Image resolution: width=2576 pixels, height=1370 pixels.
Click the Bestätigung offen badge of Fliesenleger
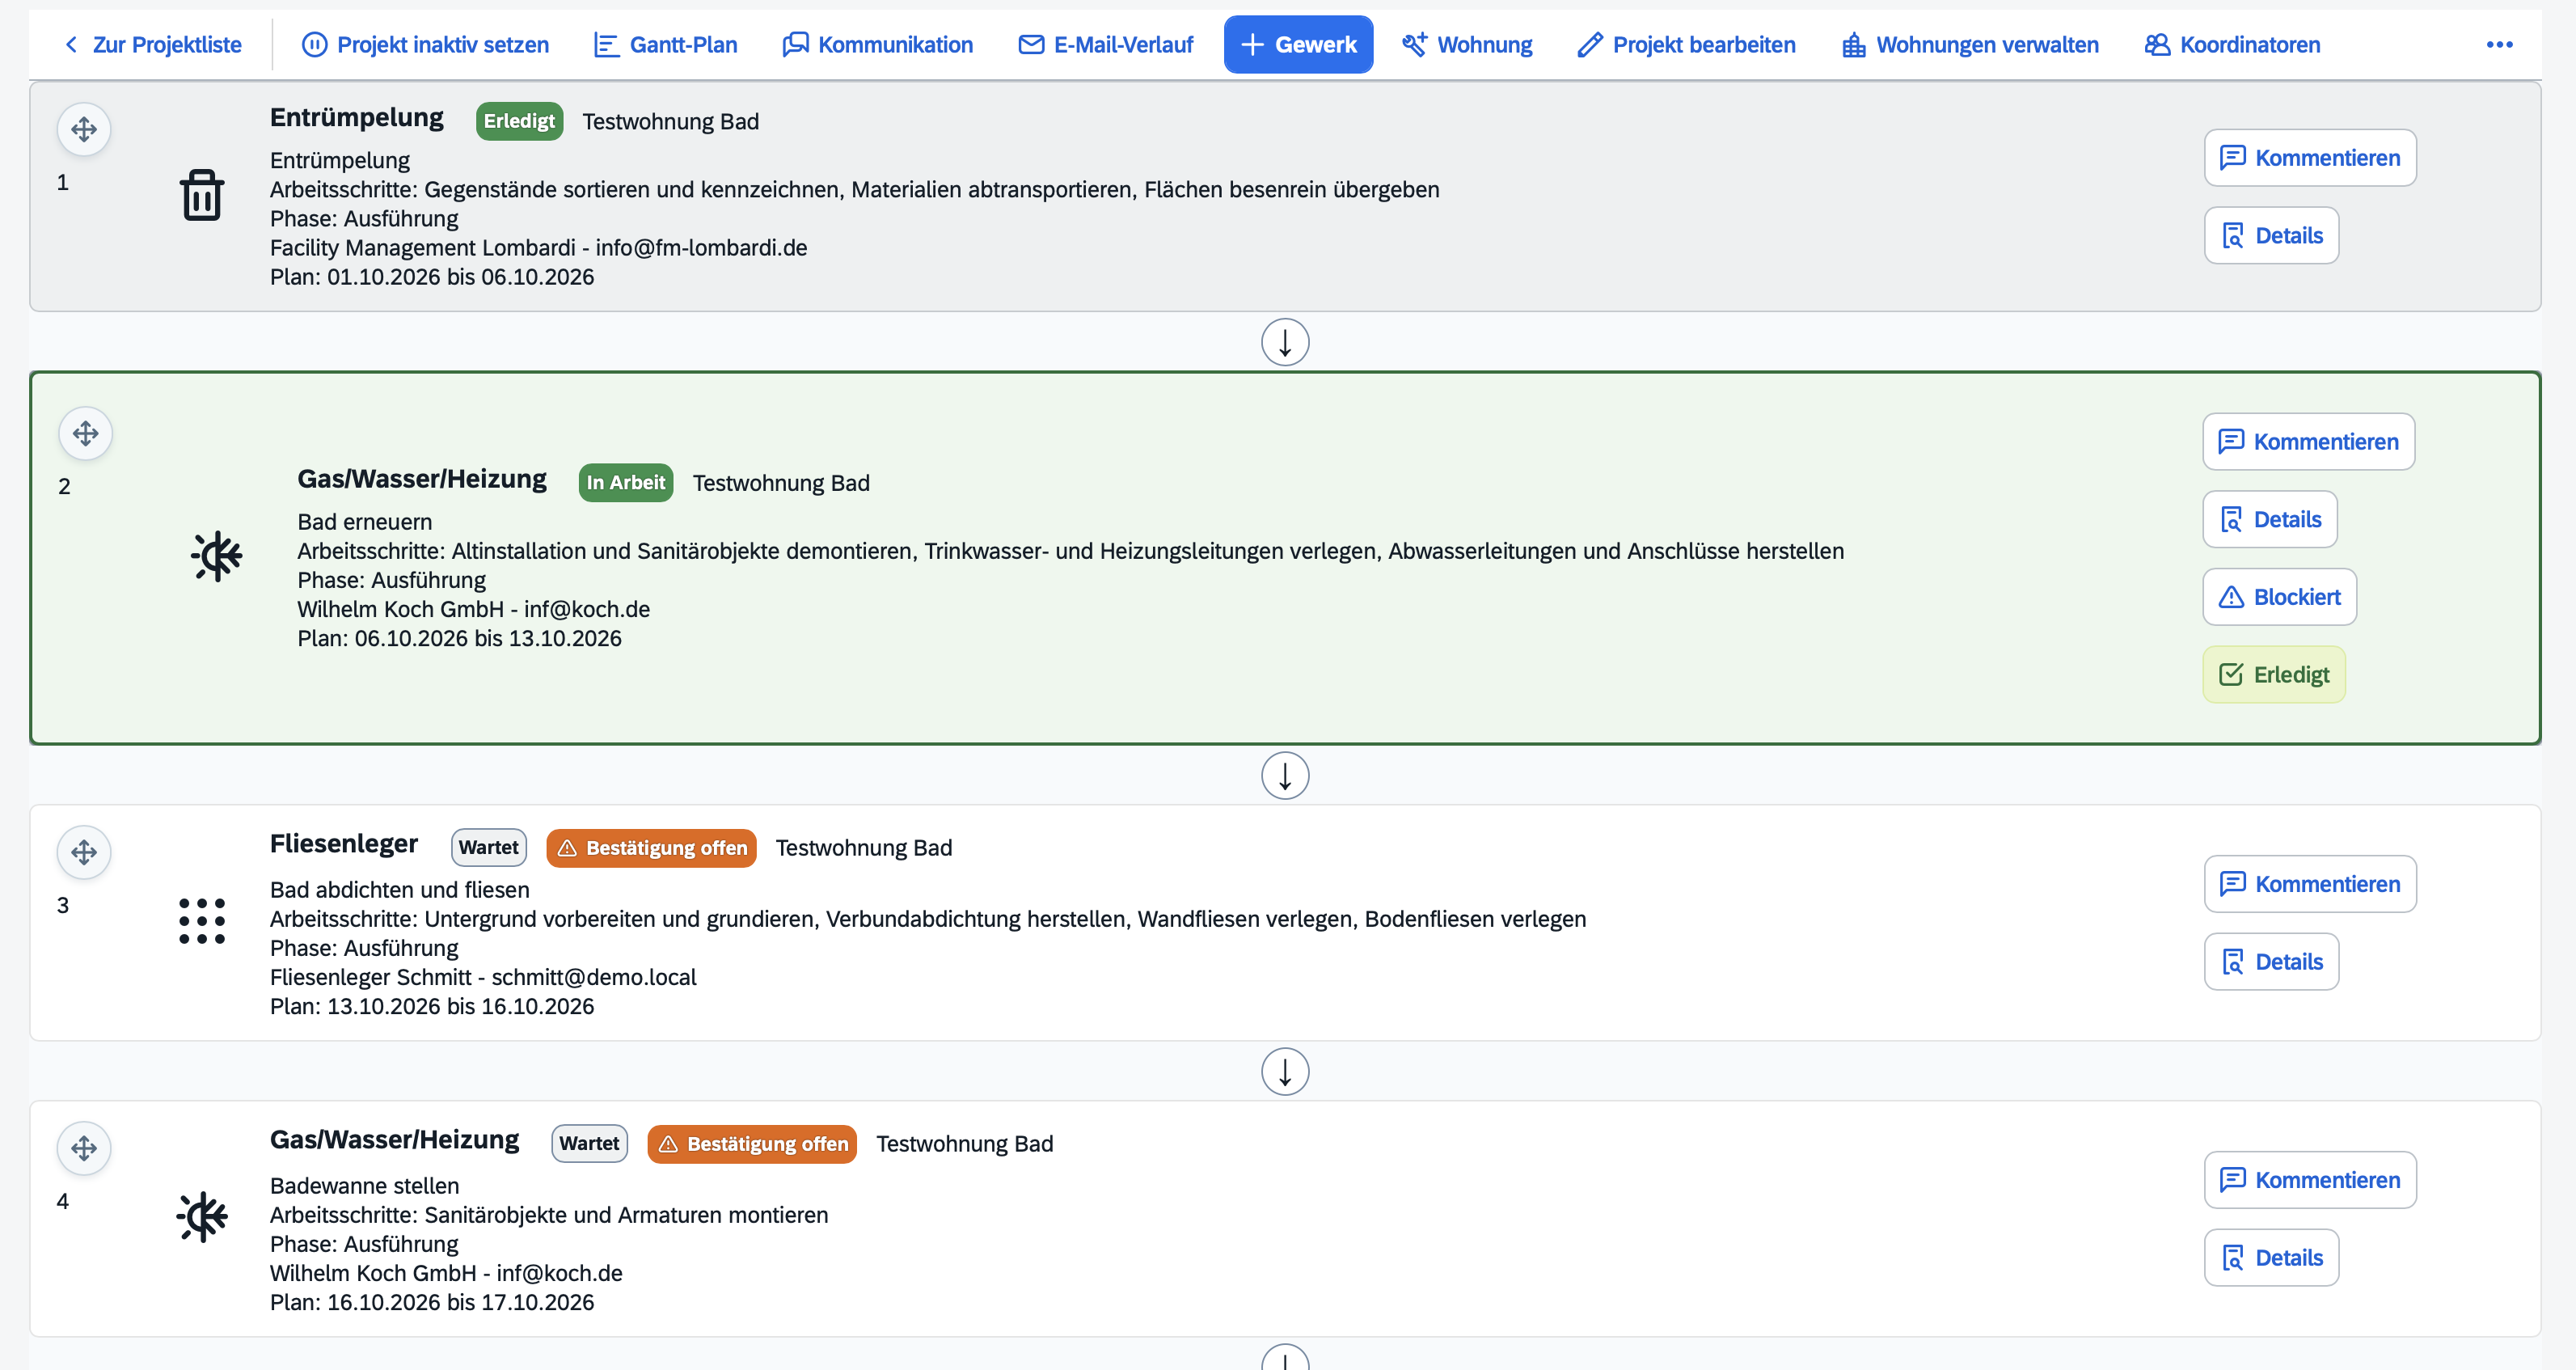pyautogui.click(x=651, y=848)
